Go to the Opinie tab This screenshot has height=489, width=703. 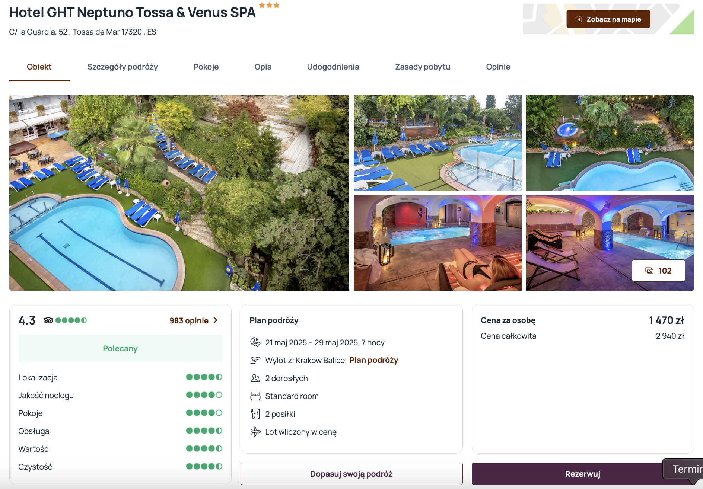coord(498,67)
